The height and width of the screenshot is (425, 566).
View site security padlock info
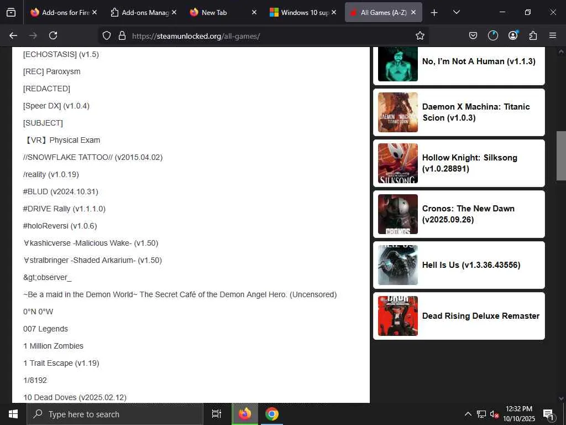click(x=122, y=35)
